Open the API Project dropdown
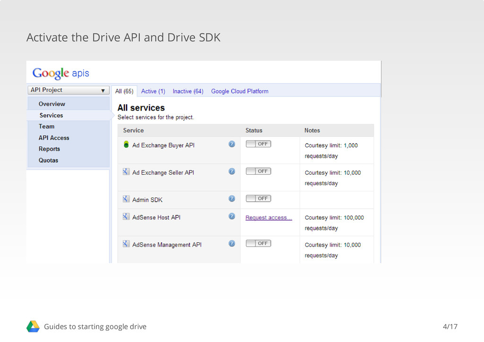Image resolution: width=484 pixels, height=342 pixels. coord(68,90)
